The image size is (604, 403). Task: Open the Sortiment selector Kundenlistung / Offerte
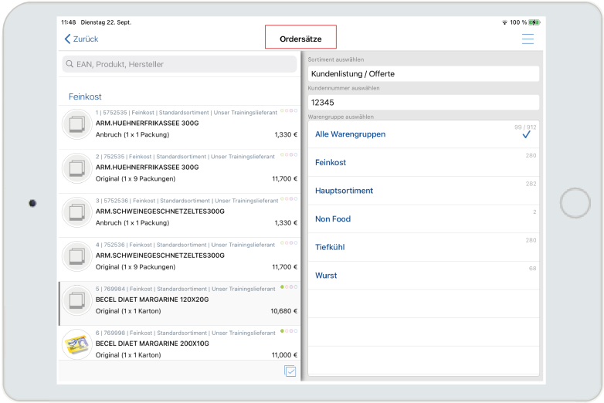click(423, 74)
